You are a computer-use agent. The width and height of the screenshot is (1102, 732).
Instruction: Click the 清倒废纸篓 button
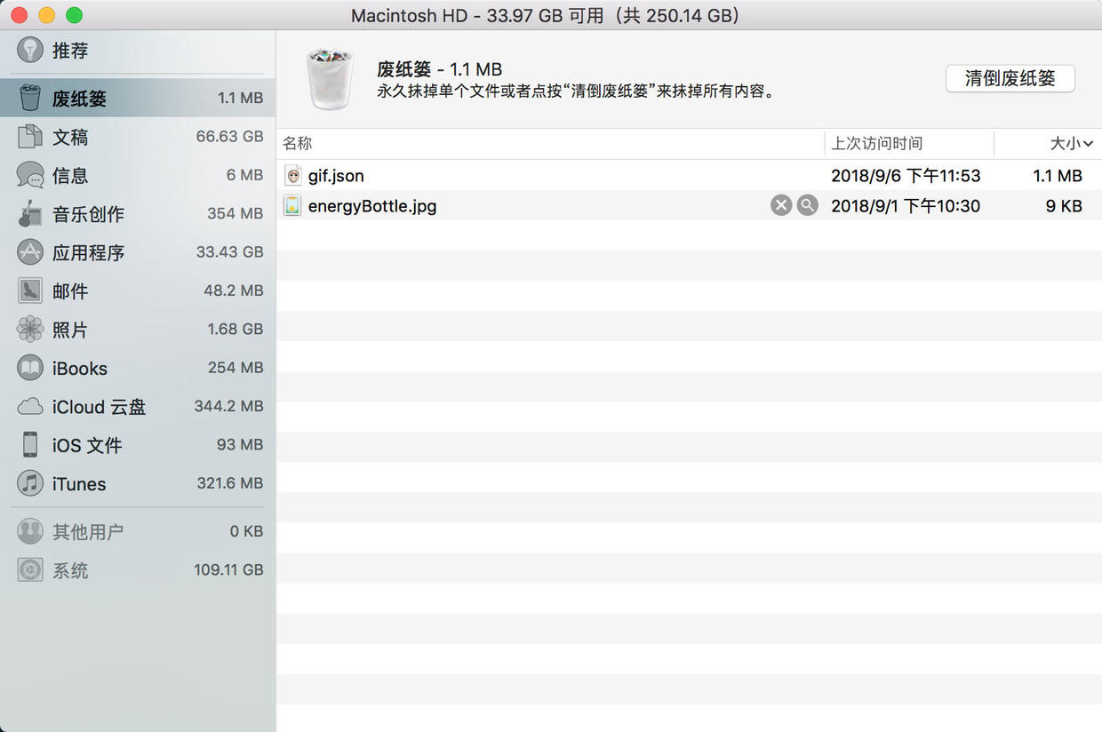click(1010, 78)
